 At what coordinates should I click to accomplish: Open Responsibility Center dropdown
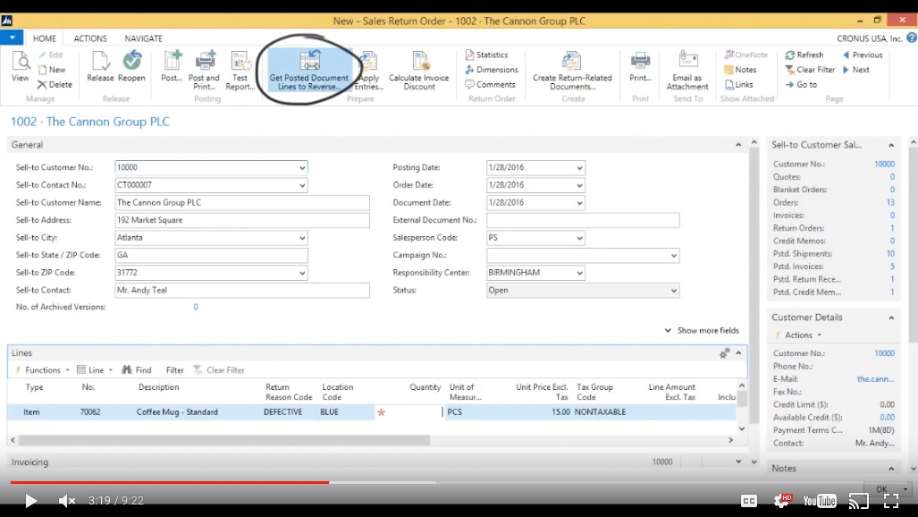coord(579,273)
